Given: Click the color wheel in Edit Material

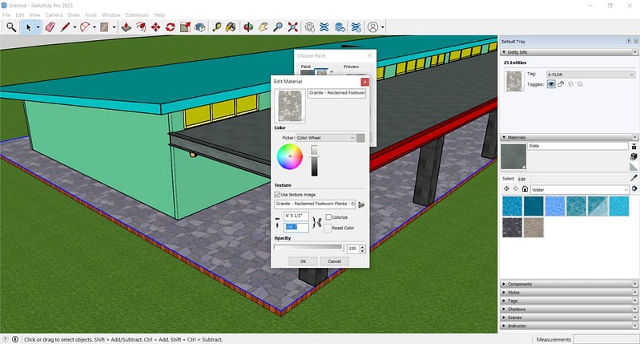Looking at the screenshot, I should coord(289,157).
